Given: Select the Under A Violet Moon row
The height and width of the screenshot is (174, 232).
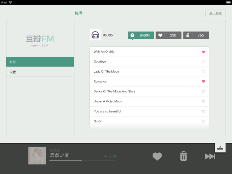Looking at the screenshot, I should pyautogui.click(x=149, y=101).
